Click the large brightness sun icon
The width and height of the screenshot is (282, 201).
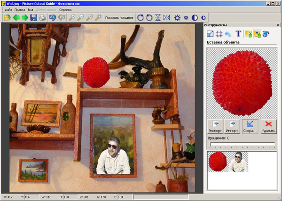(177, 18)
